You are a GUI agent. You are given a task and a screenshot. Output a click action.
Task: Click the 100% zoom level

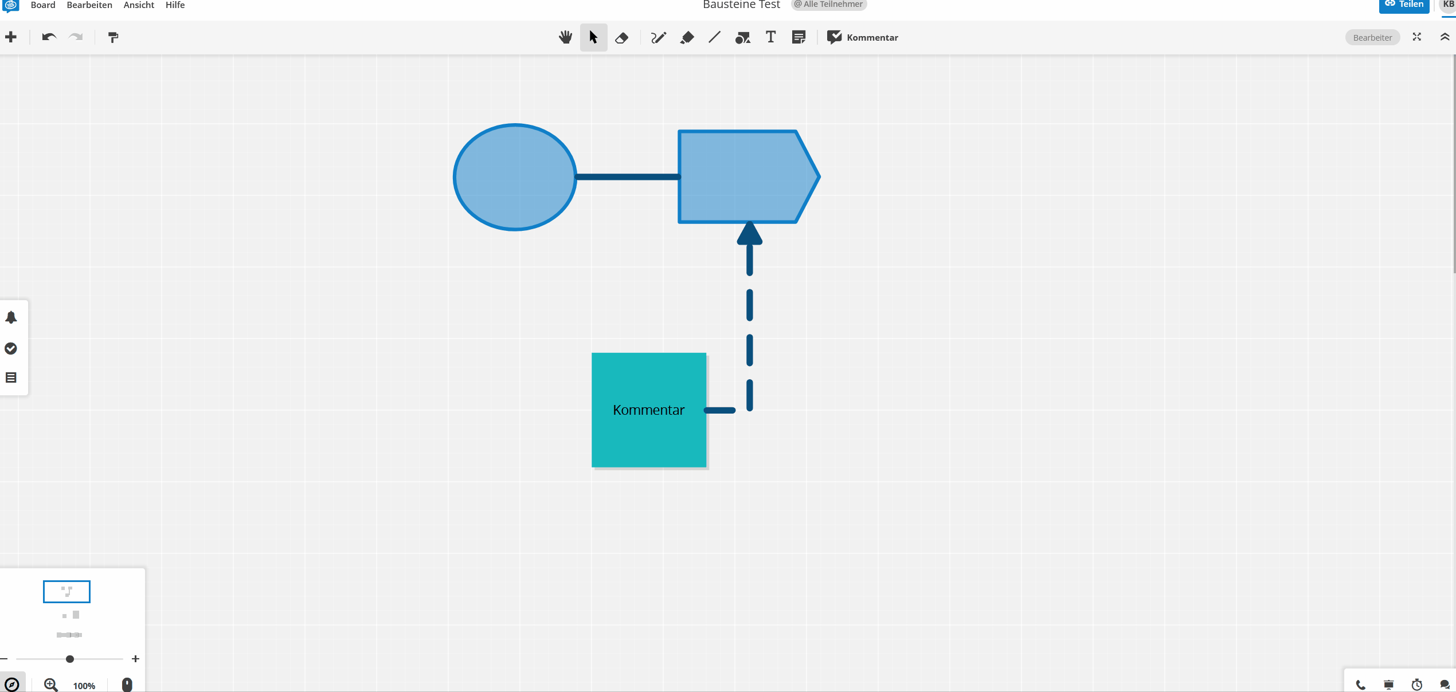pos(84,686)
